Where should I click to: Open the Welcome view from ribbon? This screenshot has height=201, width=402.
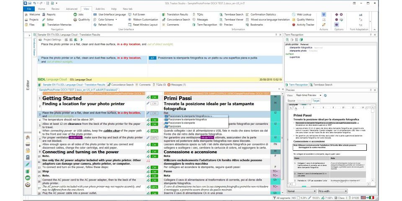32,15
